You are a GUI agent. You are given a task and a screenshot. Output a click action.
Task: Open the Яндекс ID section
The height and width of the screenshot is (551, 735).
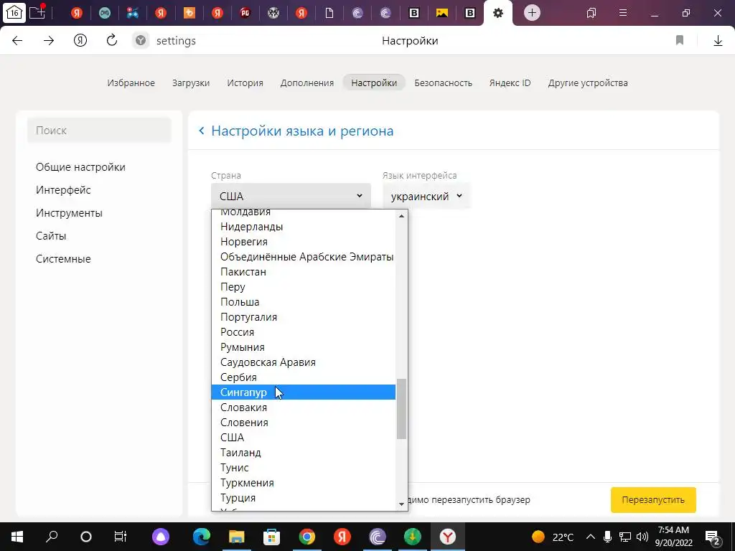[x=510, y=83]
